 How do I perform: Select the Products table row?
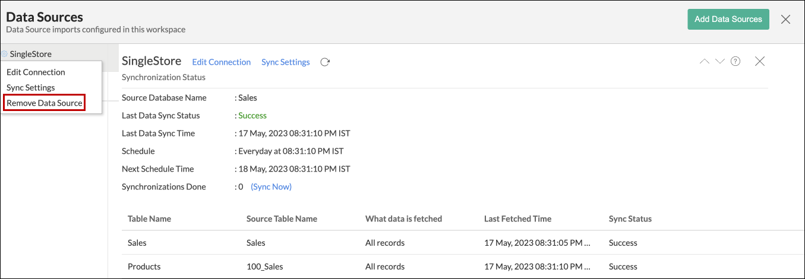pos(144,267)
